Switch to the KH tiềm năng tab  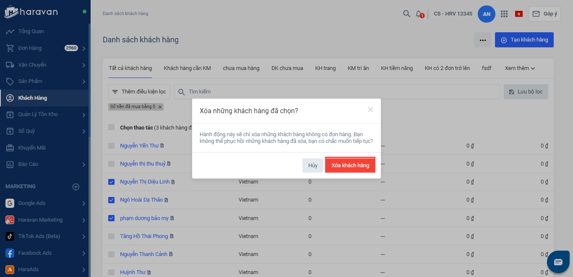click(x=396, y=68)
